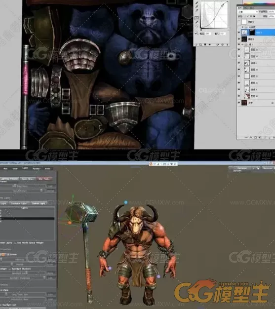Image resolution: width=275 pixels, height=309 pixels.
Task: Click the new group folder icon in Layers panel
Action: pyautogui.click(x=265, y=137)
